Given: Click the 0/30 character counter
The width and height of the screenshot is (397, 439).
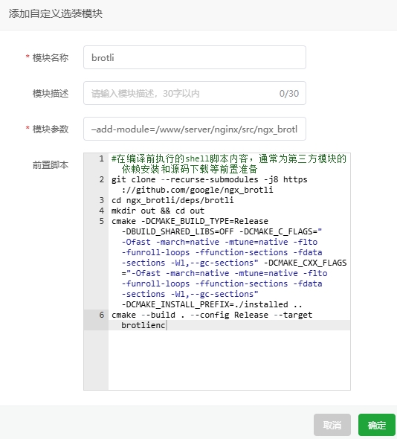Looking at the screenshot, I should (289, 94).
